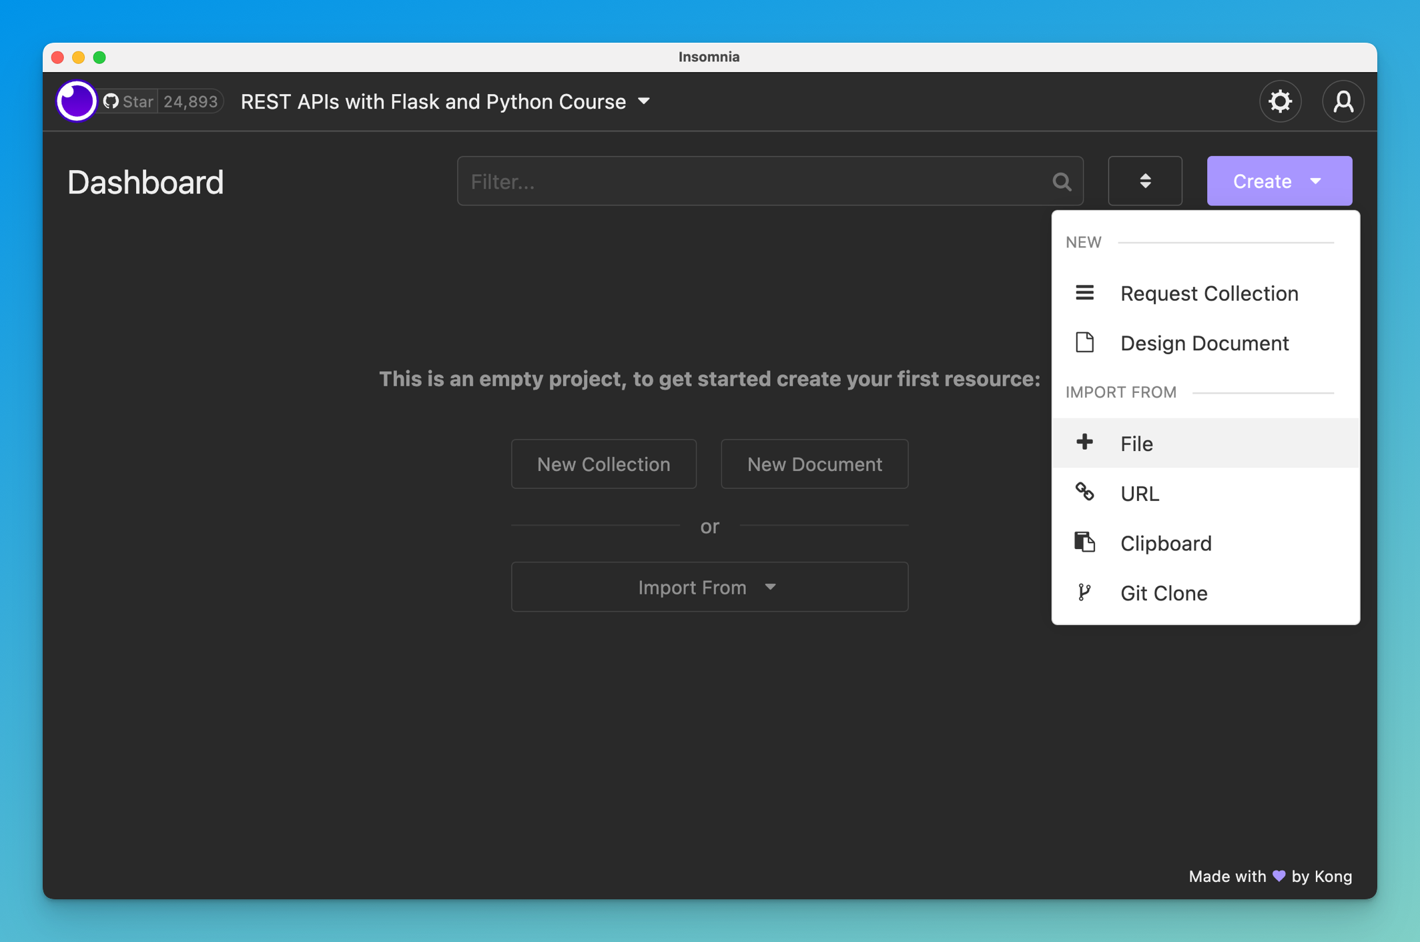Click the Clipboard paste icon
The image size is (1420, 942).
click(x=1084, y=542)
